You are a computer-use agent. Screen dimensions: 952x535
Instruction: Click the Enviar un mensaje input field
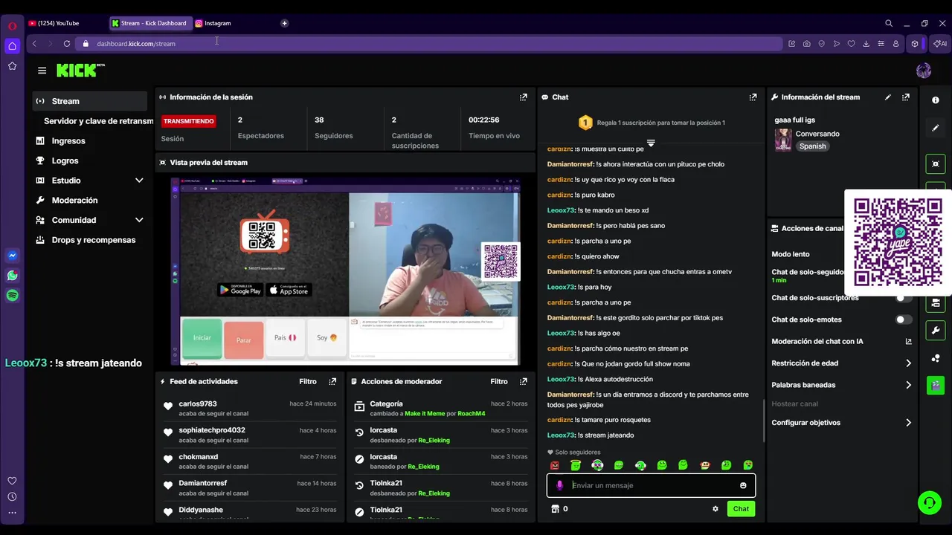[x=651, y=486]
